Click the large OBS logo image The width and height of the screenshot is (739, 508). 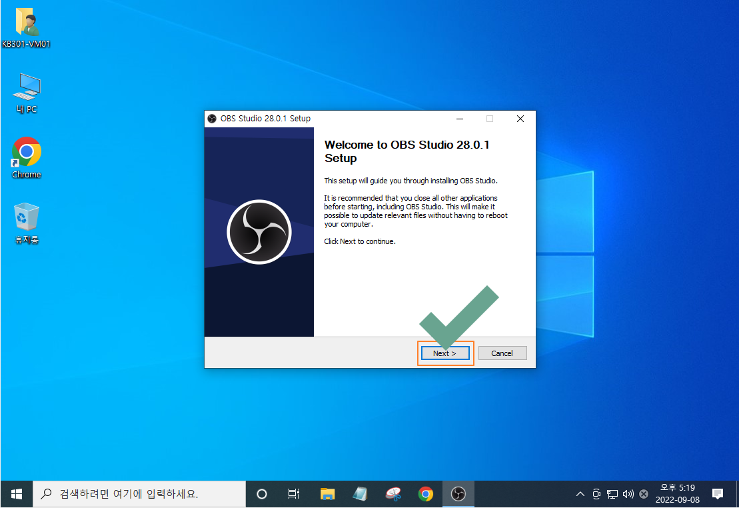[x=259, y=232]
